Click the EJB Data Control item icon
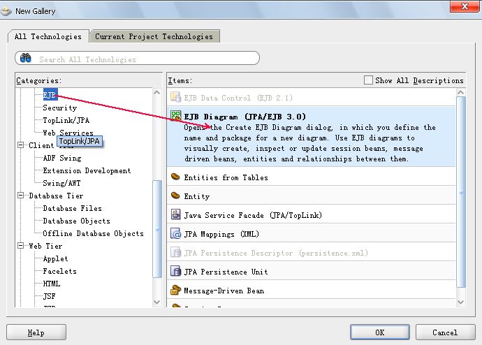The width and height of the screenshot is (482, 345). [x=175, y=97]
